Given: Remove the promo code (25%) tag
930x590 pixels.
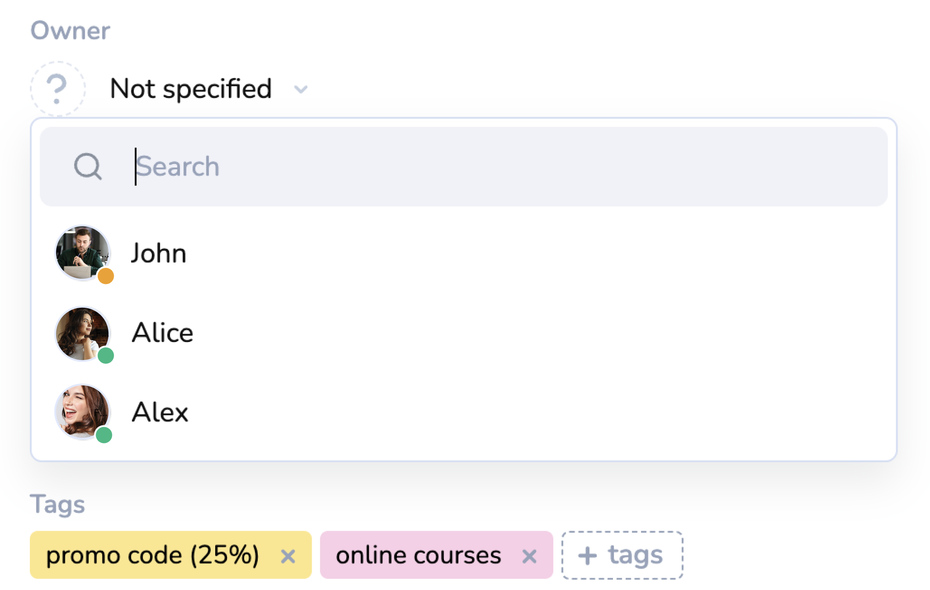Looking at the screenshot, I should tap(288, 556).
